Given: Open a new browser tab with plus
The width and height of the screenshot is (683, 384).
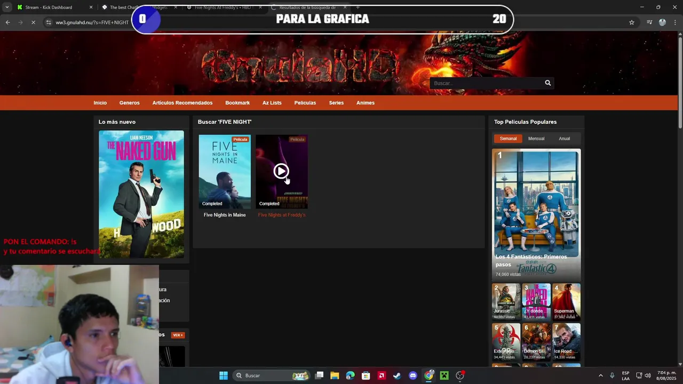Looking at the screenshot, I should [x=358, y=7].
